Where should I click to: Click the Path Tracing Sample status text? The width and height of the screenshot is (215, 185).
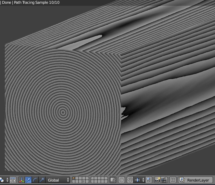click(x=37, y=2)
